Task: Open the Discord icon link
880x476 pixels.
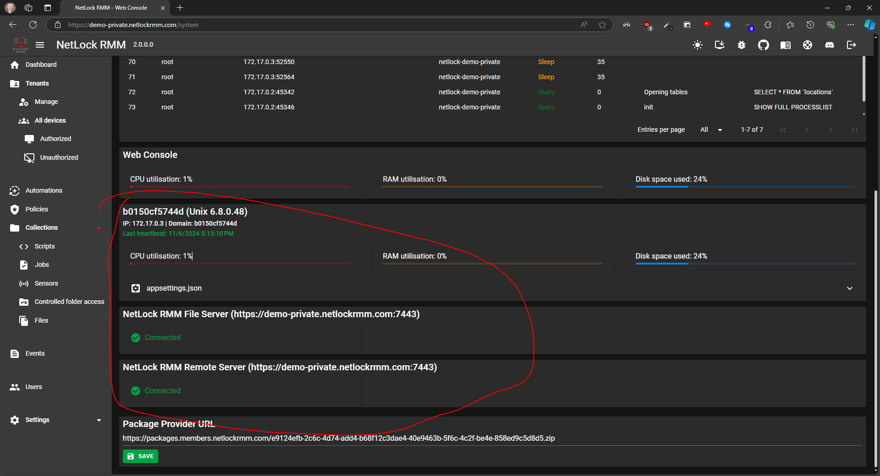Action: pos(830,45)
